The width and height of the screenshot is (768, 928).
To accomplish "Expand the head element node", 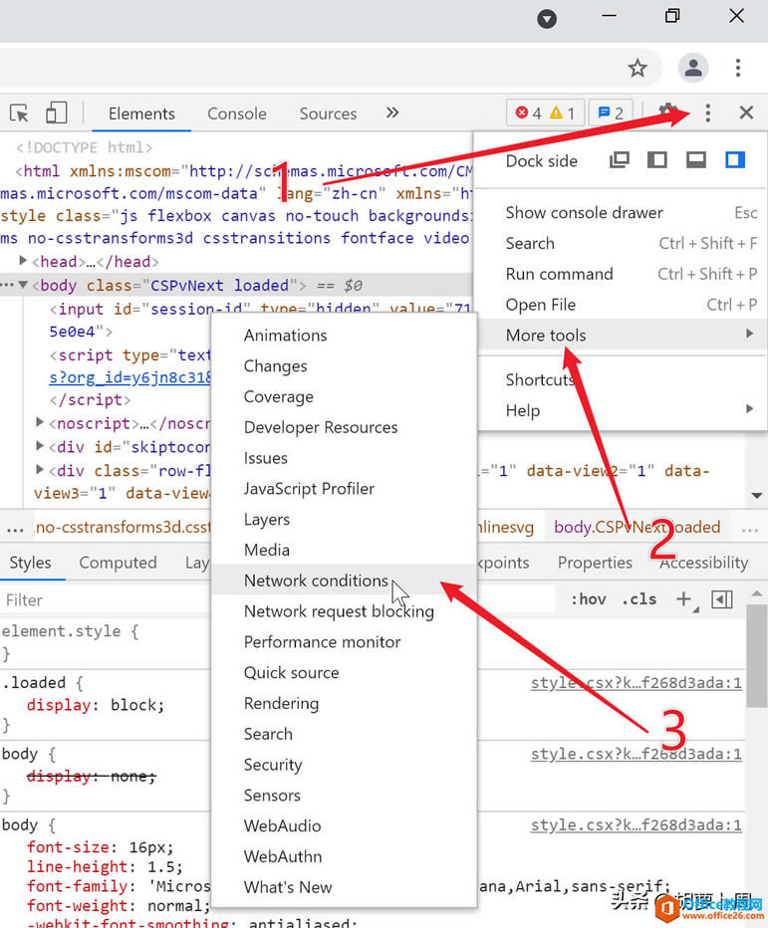I will pos(23,261).
